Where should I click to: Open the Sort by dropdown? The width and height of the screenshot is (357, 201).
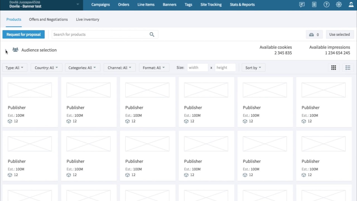[253, 68]
